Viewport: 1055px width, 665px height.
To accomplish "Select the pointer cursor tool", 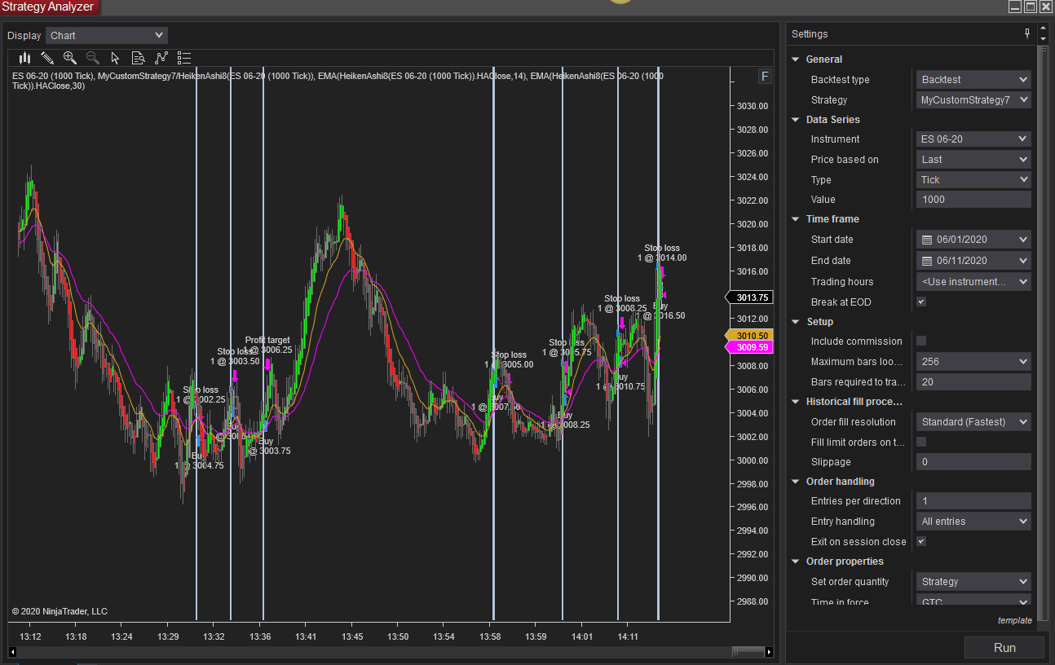I will [115, 58].
